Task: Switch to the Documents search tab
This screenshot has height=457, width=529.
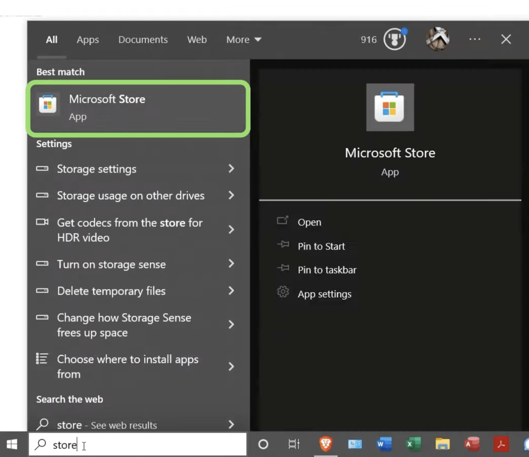Action: (x=143, y=40)
